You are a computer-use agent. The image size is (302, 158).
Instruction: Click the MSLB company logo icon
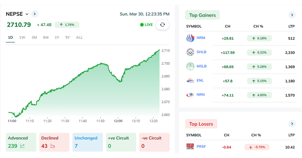point(190,66)
